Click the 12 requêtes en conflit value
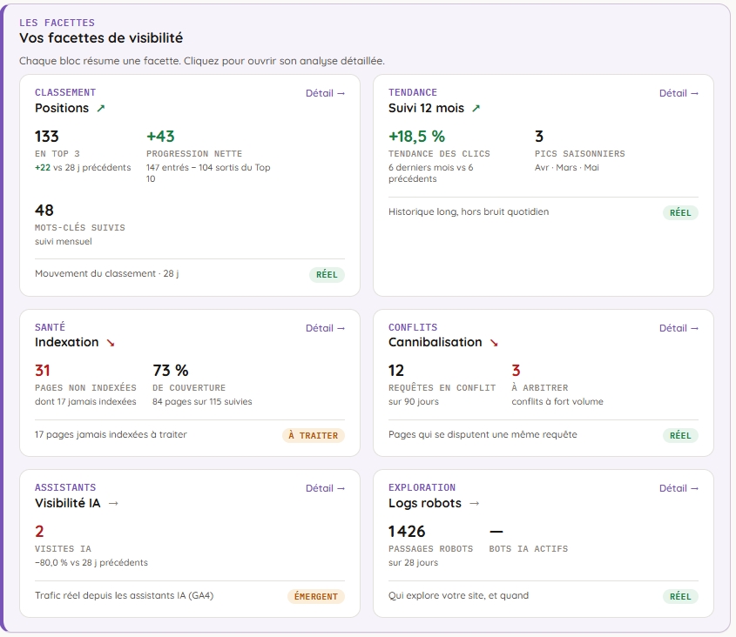Image resolution: width=736 pixels, height=637 pixels. coord(396,371)
